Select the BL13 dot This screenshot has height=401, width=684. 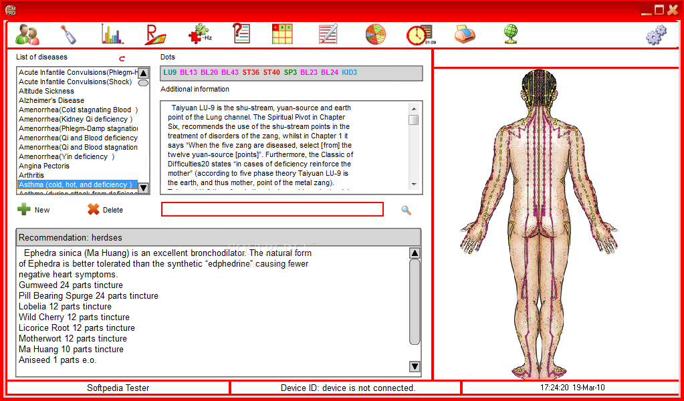(189, 72)
